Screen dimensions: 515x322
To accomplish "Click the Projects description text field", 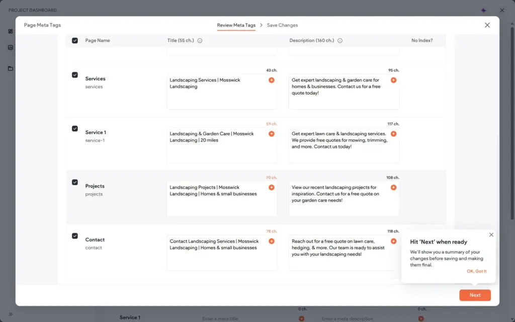I will point(344,199).
